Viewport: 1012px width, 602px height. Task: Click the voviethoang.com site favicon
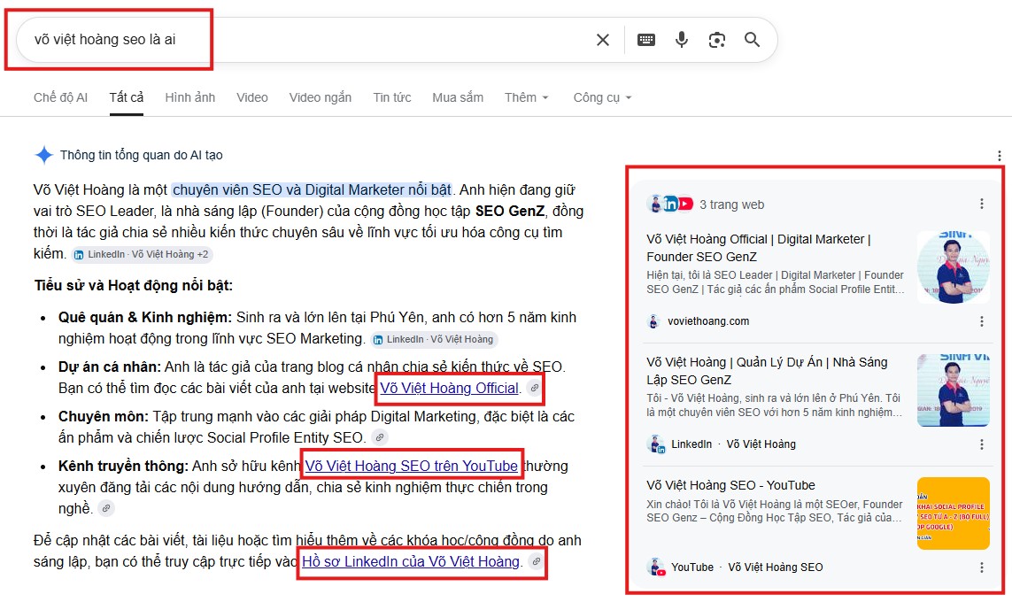[x=653, y=321]
